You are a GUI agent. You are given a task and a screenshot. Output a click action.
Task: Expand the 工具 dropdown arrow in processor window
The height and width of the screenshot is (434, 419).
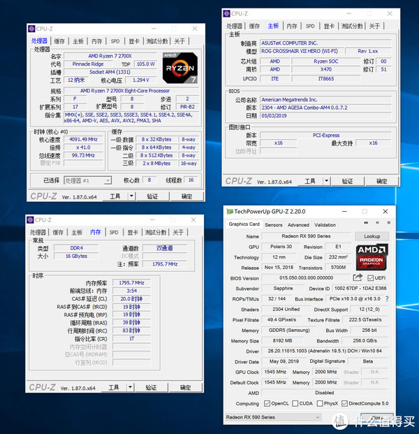click(131, 196)
